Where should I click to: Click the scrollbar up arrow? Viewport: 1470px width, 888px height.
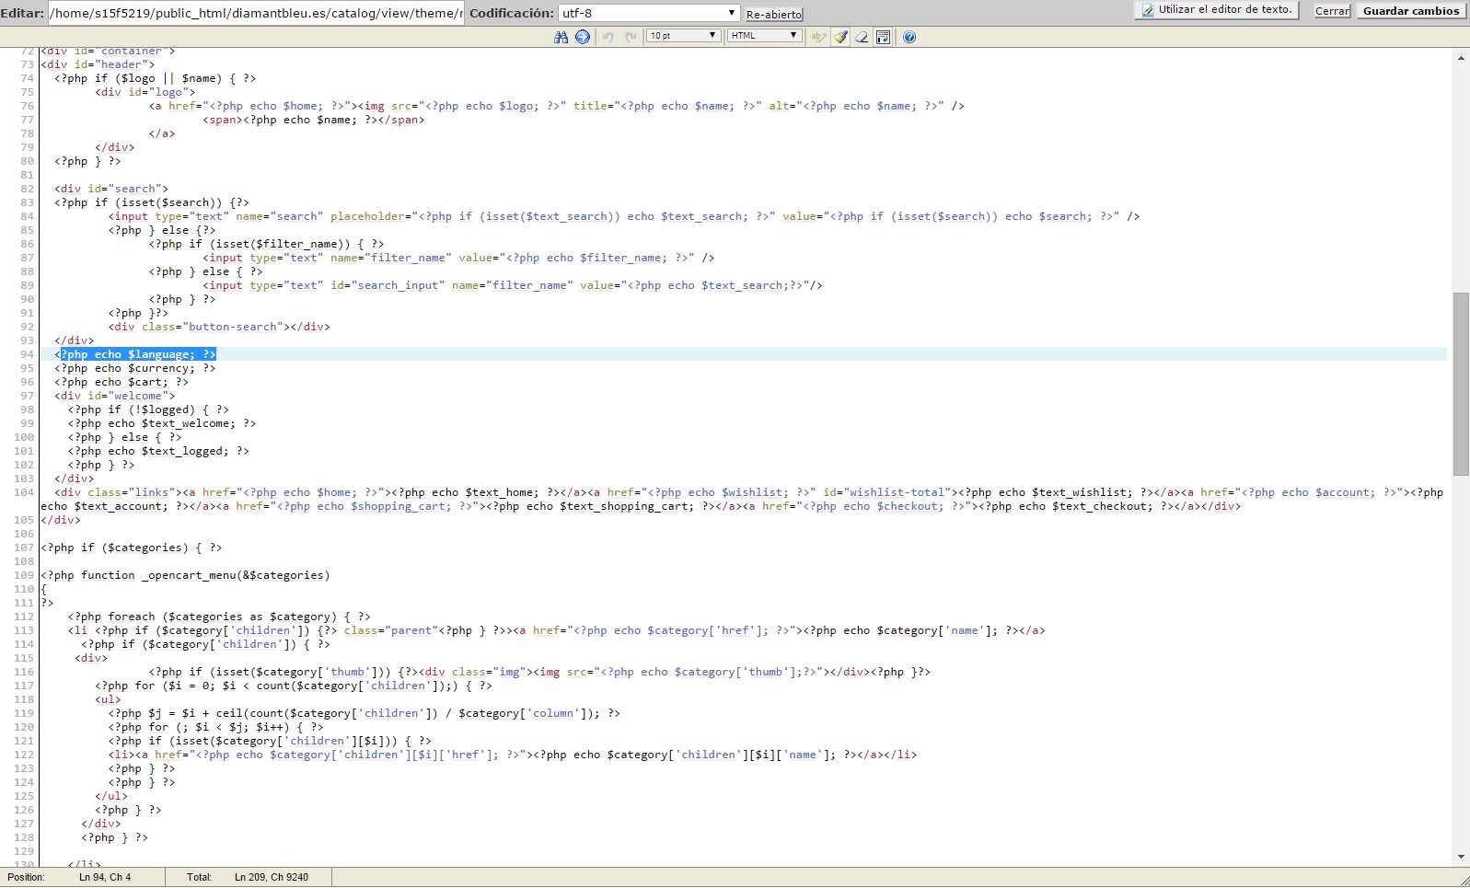(1461, 58)
